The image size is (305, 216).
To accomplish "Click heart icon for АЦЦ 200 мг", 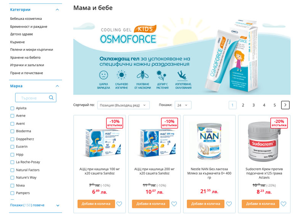I will pos(174,204).
